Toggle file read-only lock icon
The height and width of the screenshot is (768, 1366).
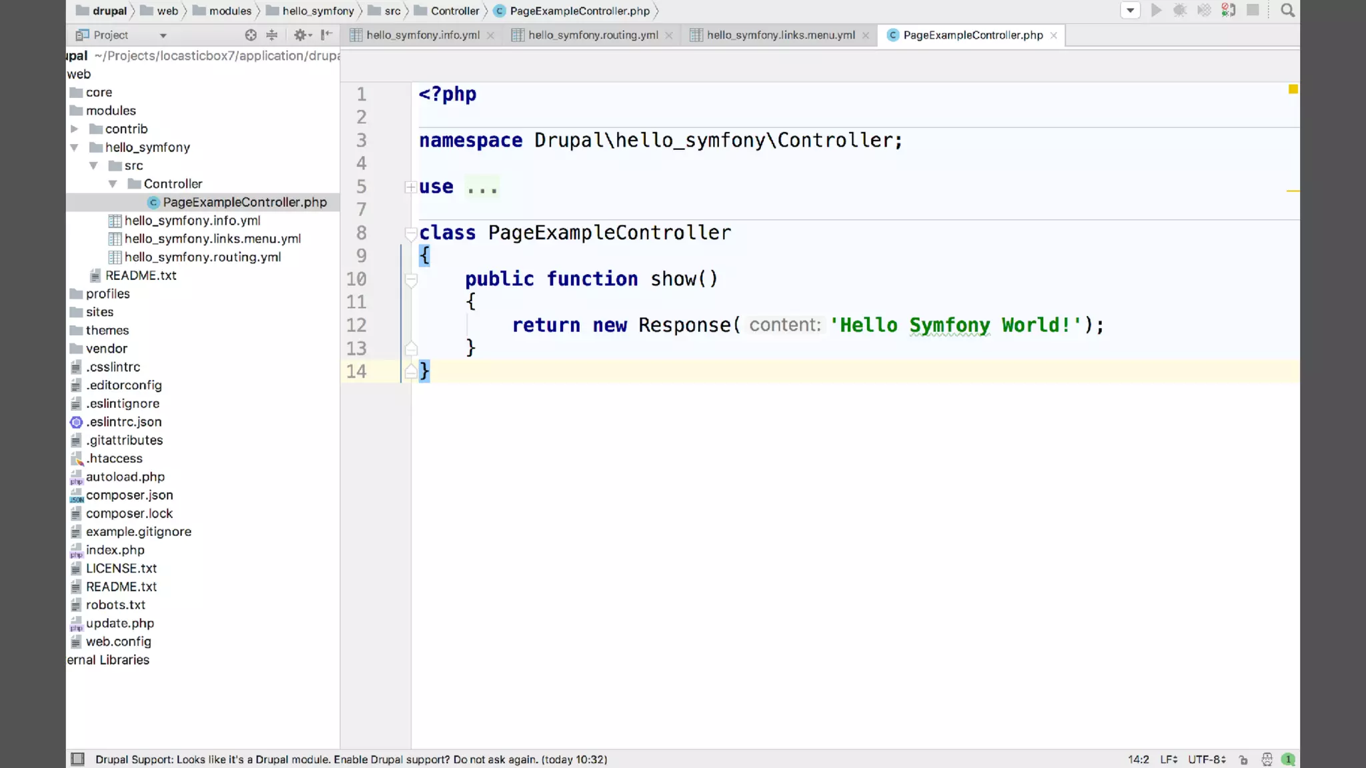(x=1243, y=759)
